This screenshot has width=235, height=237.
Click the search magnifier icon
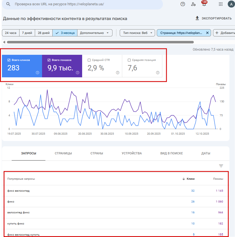click(x=8, y=4)
